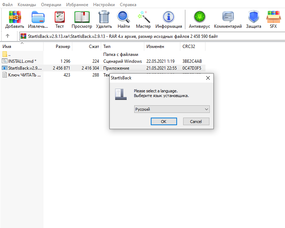
Task: Open the Файл menu
Action: [x=8, y=5]
